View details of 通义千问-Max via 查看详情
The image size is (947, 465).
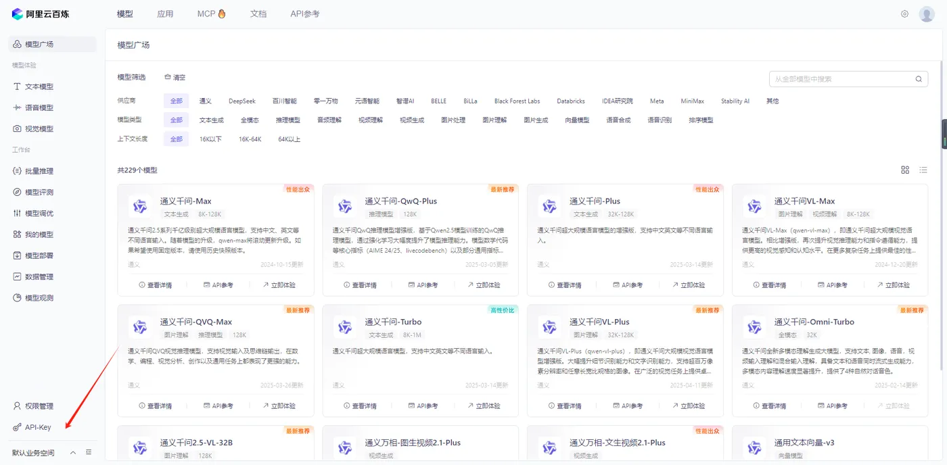pyautogui.click(x=156, y=285)
